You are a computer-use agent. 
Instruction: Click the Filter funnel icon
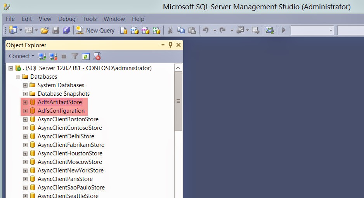75,56
